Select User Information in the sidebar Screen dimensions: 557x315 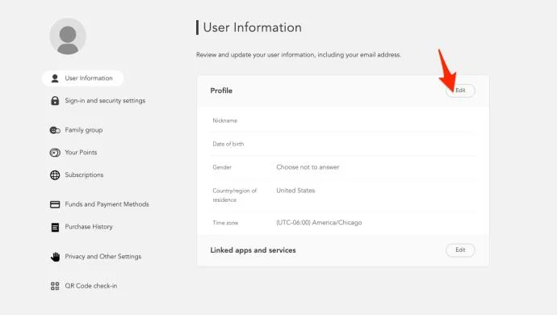[83, 78]
